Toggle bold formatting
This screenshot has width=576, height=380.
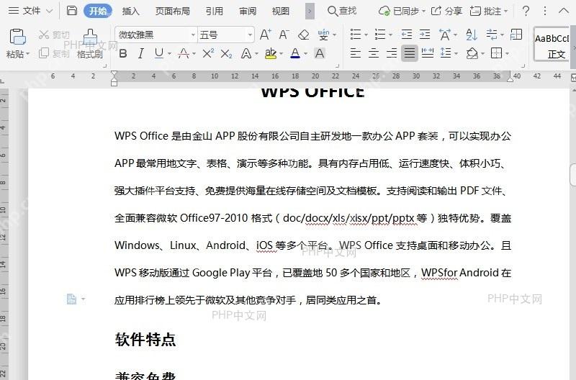pyautogui.click(x=123, y=53)
